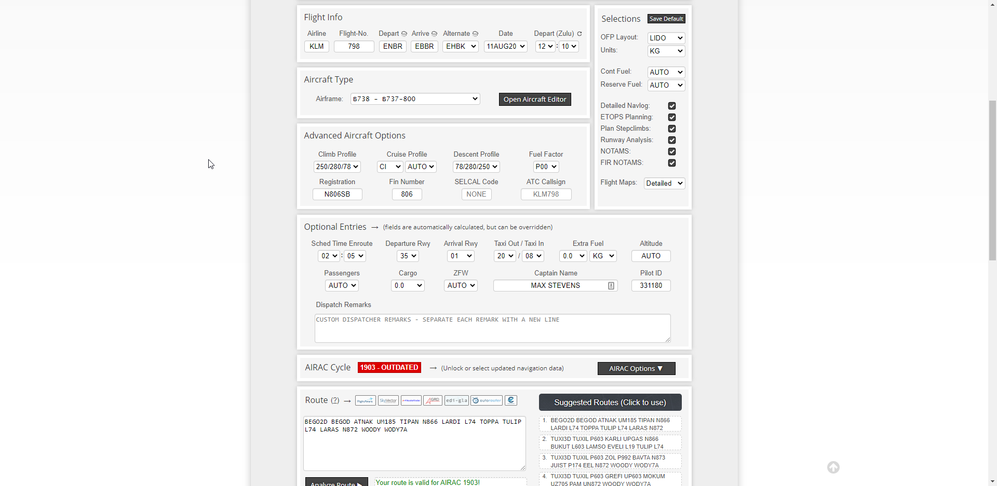
Task: Click the edi-gla route source icon
Action: point(456,400)
